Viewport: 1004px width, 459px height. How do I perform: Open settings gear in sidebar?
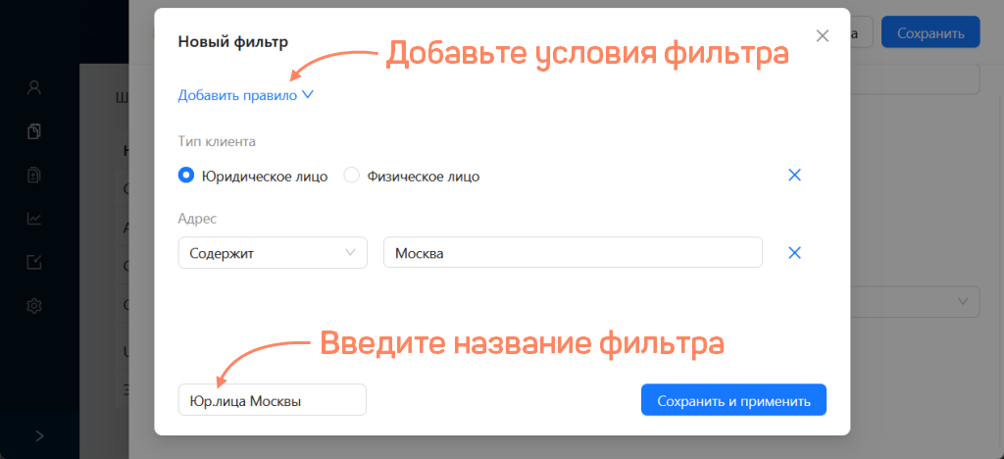pos(34,306)
